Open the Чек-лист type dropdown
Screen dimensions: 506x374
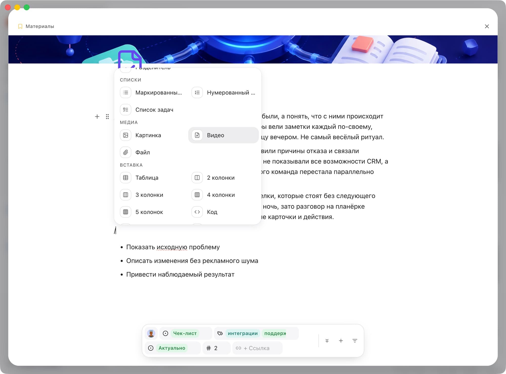pyautogui.click(x=185, y=333)
